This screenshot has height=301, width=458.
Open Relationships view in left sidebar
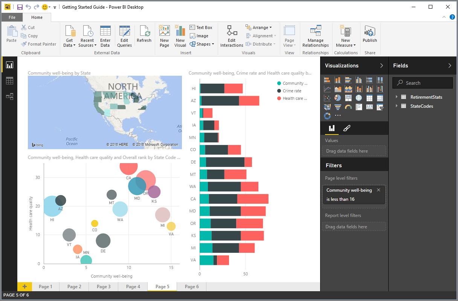(9, 96)
